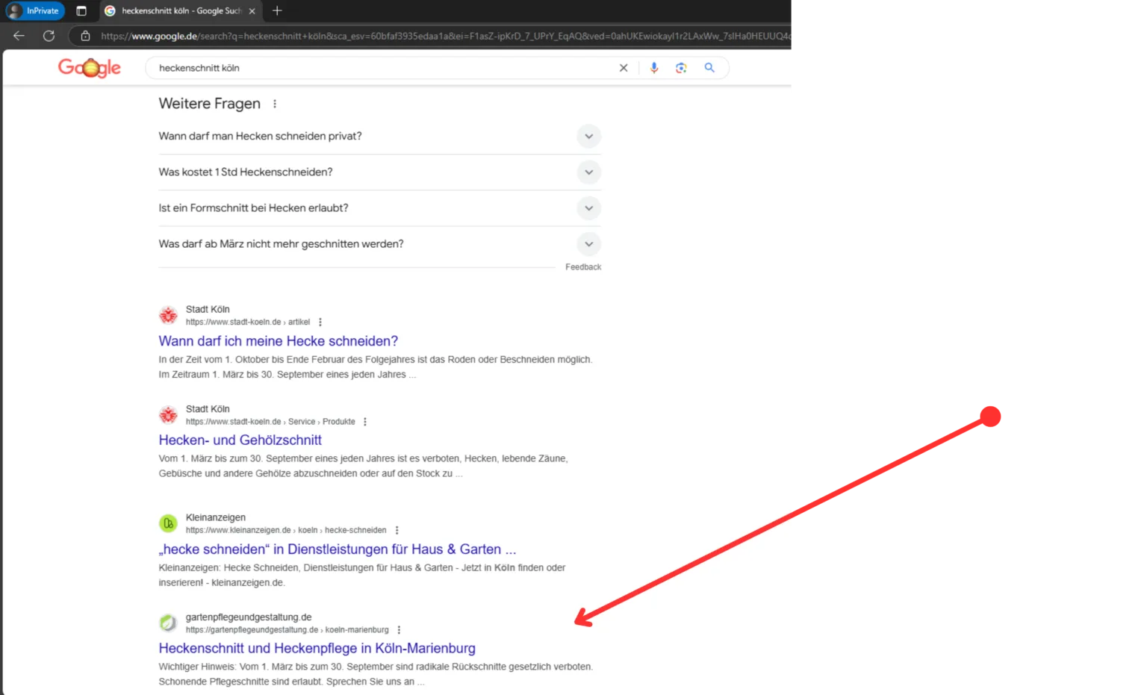Click URL 'stadt-koeln.de › Service › Produkte'
Screen dimensions: 1147x695
(270, 422)
